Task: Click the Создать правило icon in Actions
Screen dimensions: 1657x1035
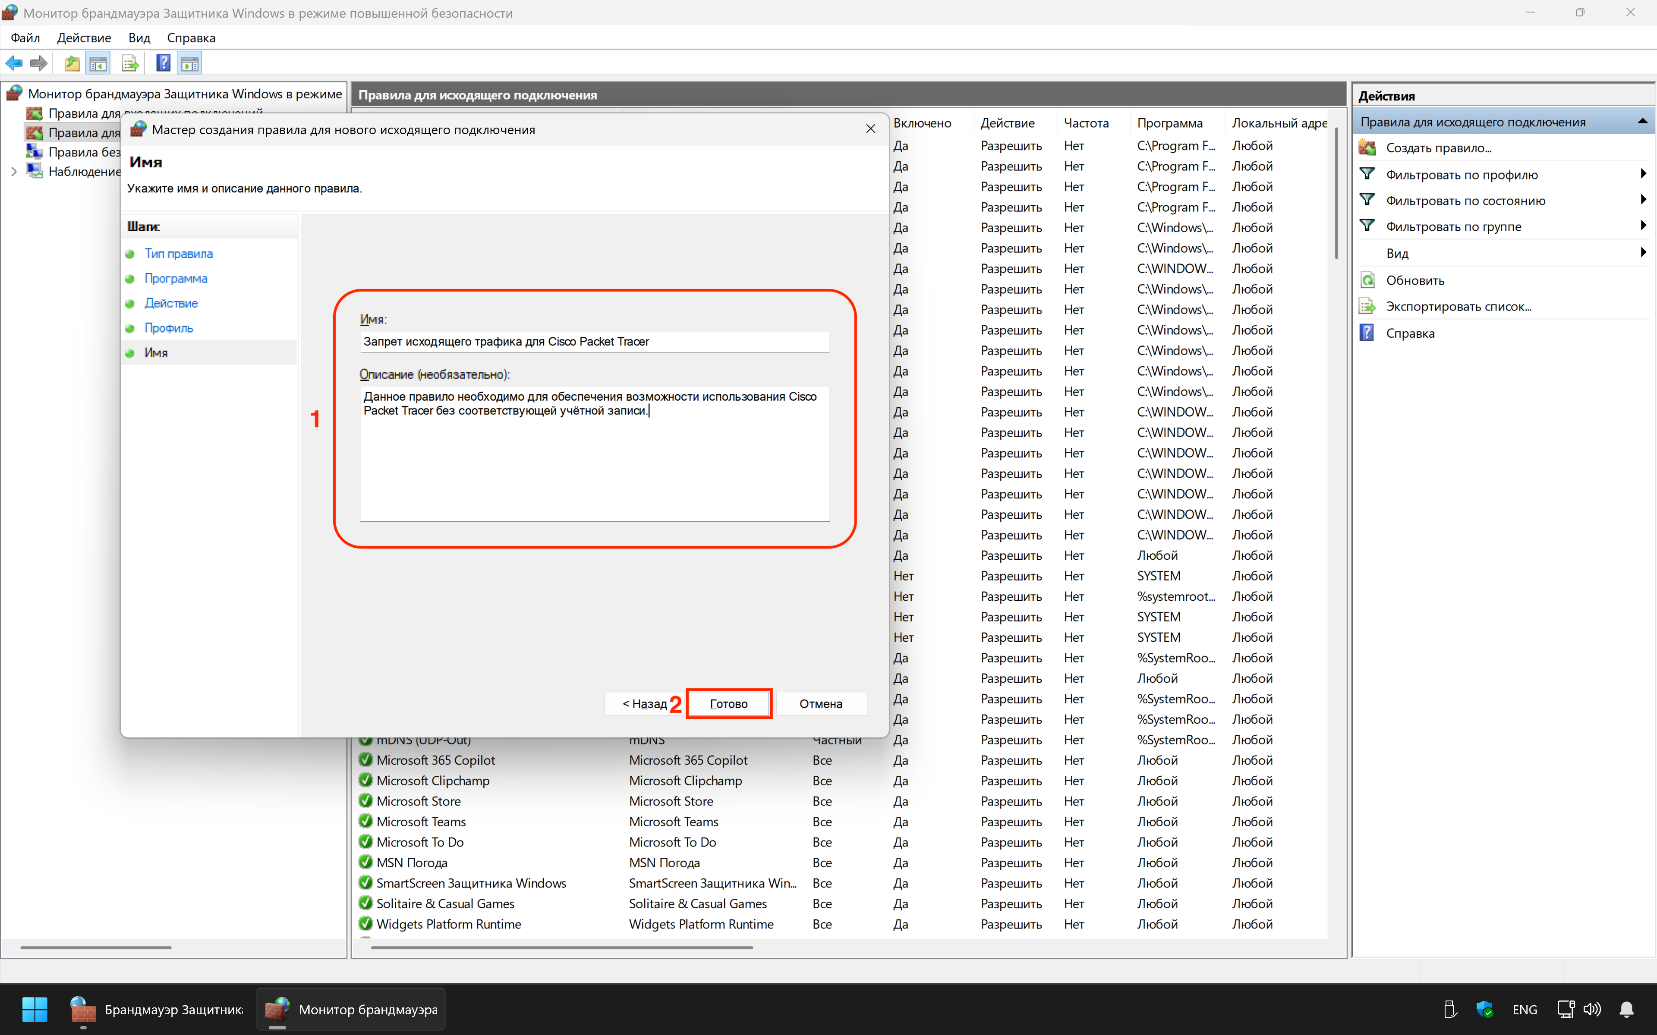Action: tap(1367, 148)
